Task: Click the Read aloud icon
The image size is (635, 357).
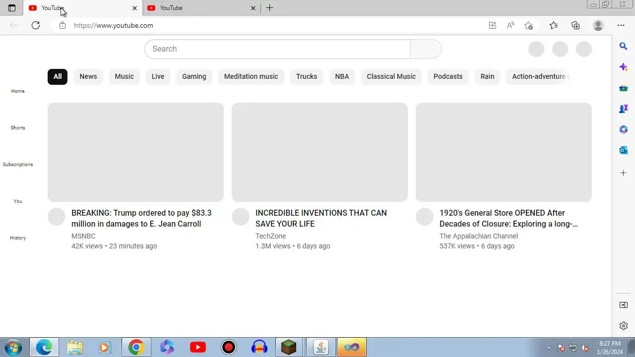Action: 510,25
